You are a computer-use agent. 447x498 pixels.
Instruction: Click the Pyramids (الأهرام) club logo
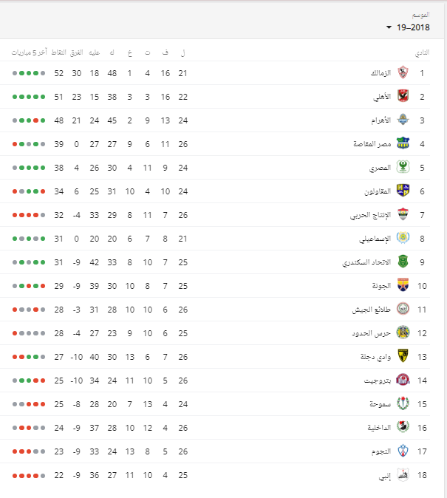click(403, 120)
